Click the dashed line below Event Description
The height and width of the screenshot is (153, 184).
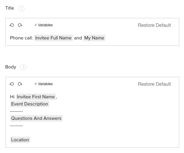coord(16,111)
